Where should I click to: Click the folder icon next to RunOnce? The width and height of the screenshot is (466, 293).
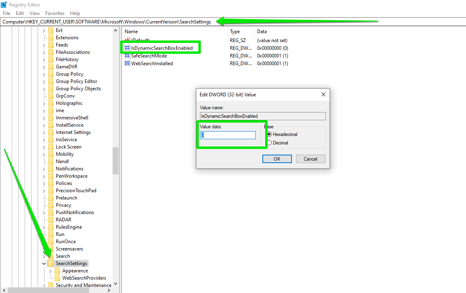(x=51, y=242)
